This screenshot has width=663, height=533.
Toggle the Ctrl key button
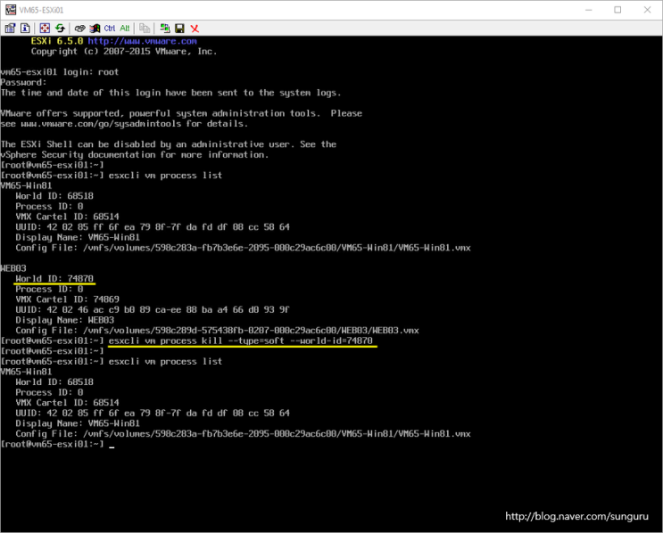(110, 29)
